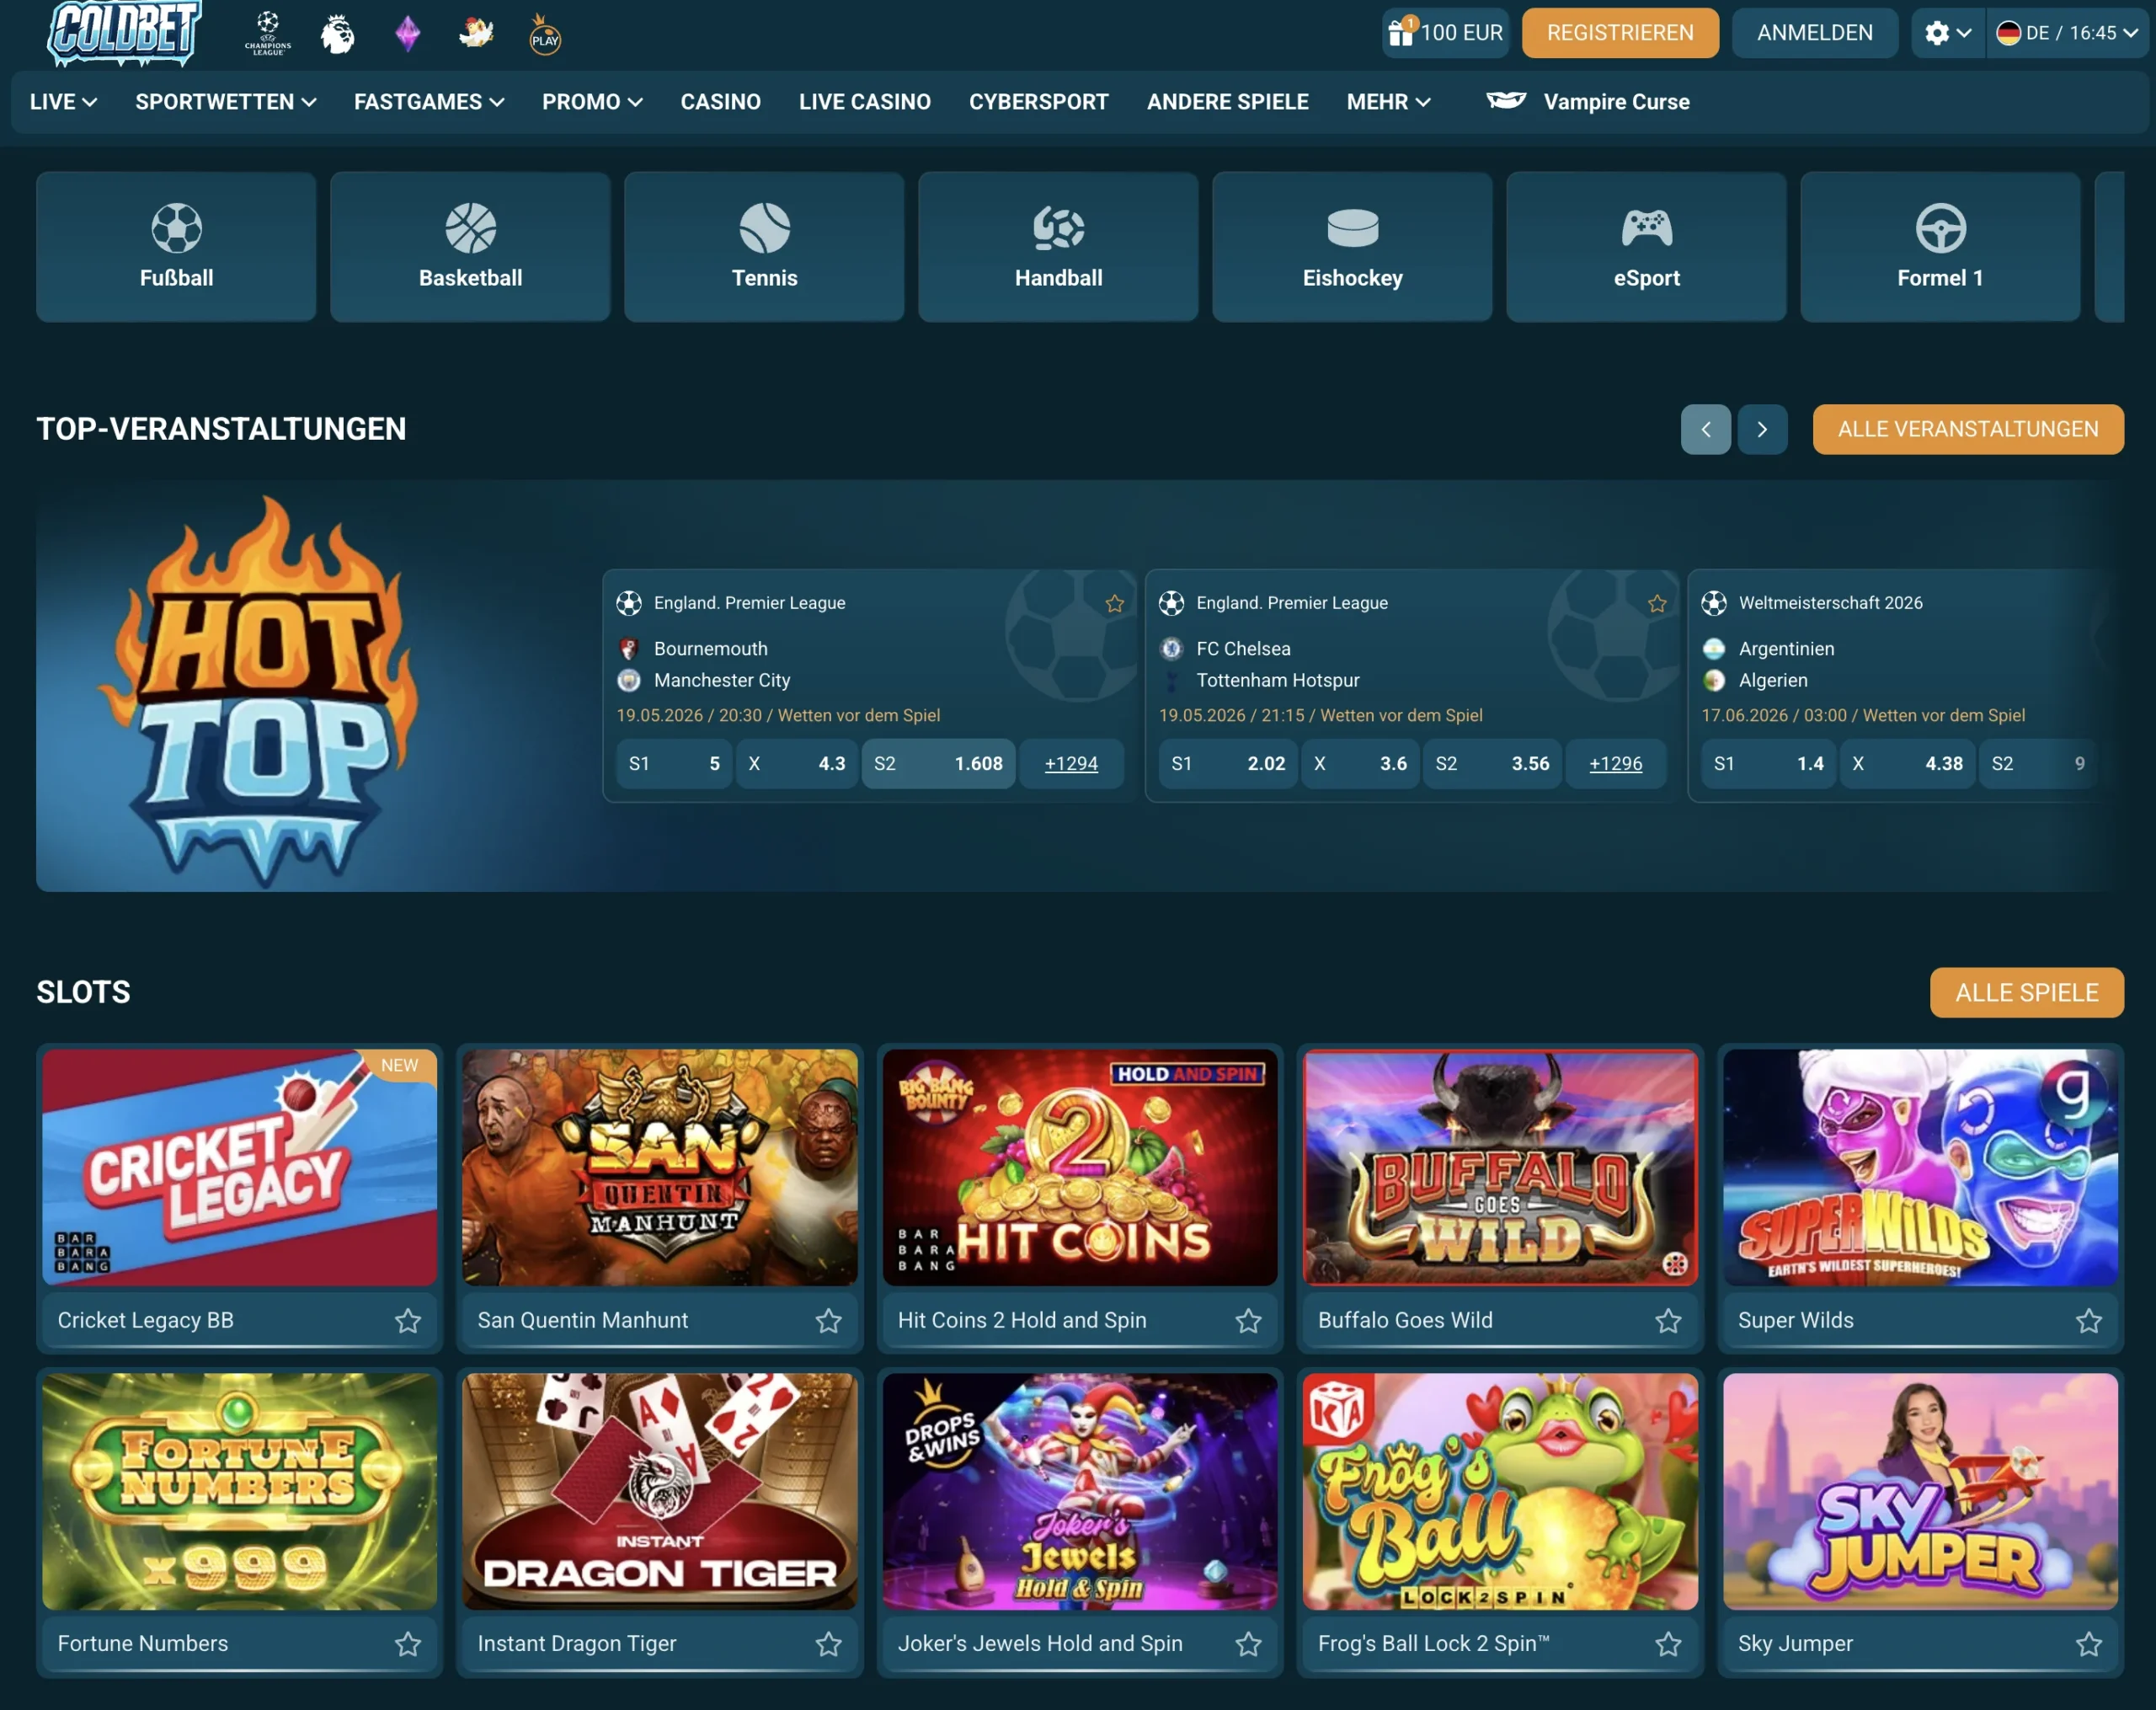The height and width of the screenshot is (1710, 2156).
Task: Select the Formel 1 sport tile
Action: coord(1940,247)
